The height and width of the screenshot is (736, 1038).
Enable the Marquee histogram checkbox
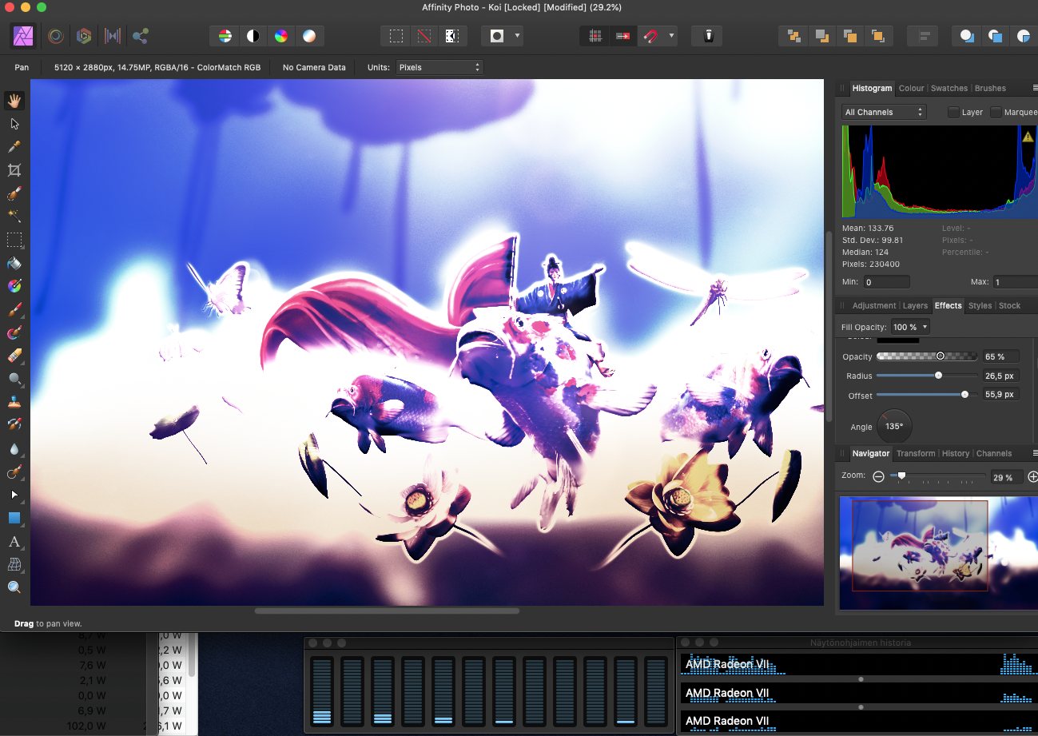(x=996, y=113)
